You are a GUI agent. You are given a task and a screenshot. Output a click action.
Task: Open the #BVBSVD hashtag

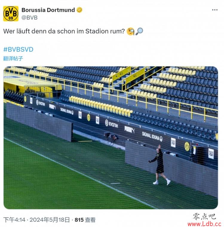point(18,50)
